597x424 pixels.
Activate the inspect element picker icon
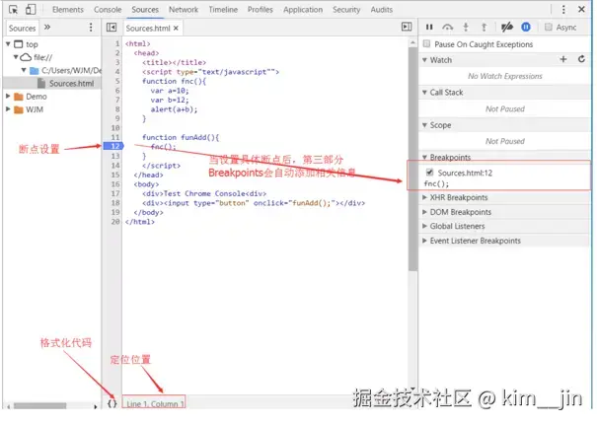(x=14, y=10)
